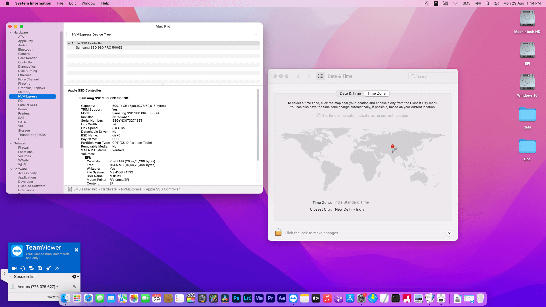Viewport: 546px width, 307px height.
Task: Select the TeamViewer whiteboard brush icon
Action: tap(48, 268)
